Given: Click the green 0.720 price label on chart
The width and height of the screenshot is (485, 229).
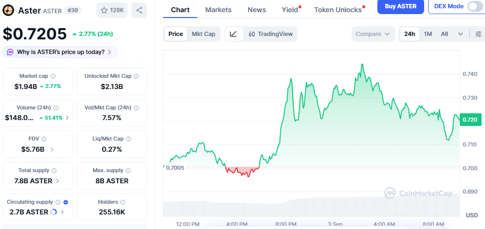Looking at the screenshot, I should point(470,120).
